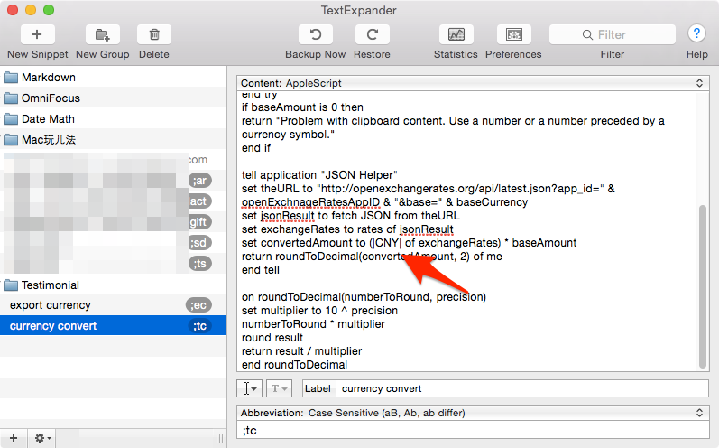Click the misspelled openExchnageRatesAppID word
719x448 pixels.
click(x=310, y=202)
